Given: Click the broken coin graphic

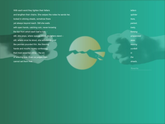Looking at the screenshot, I should (86, 53).
